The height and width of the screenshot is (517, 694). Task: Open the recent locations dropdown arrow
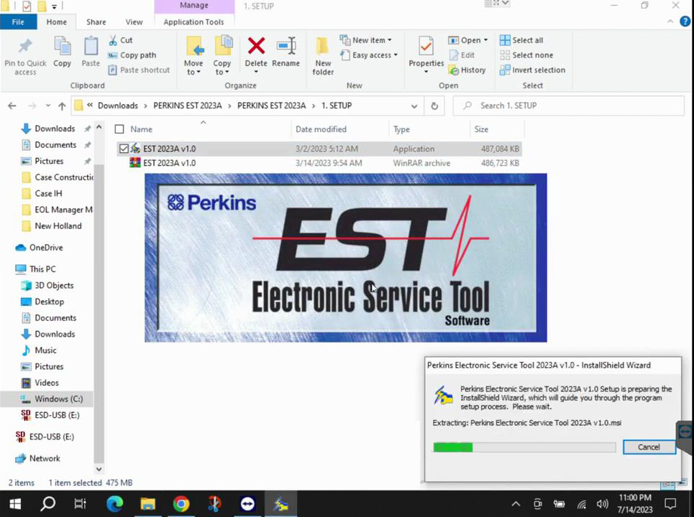pos(47,106)
